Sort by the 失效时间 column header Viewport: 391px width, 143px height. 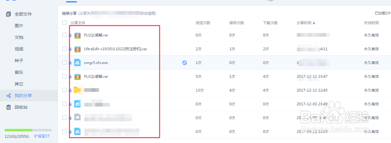(371, 23)
